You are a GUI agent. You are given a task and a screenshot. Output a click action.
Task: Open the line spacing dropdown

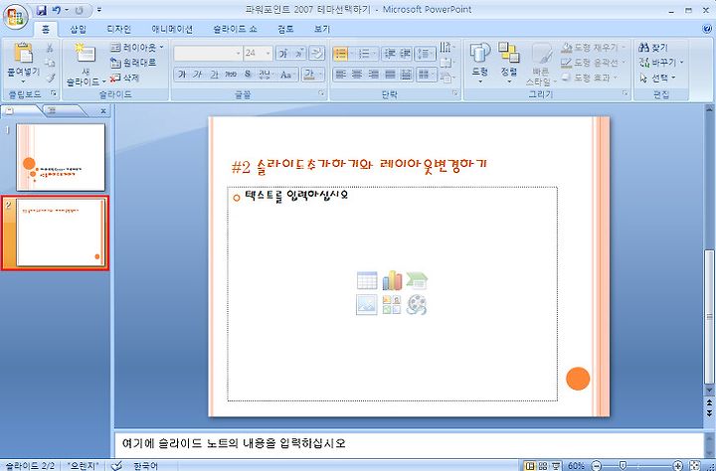click(x=425, y=54)
